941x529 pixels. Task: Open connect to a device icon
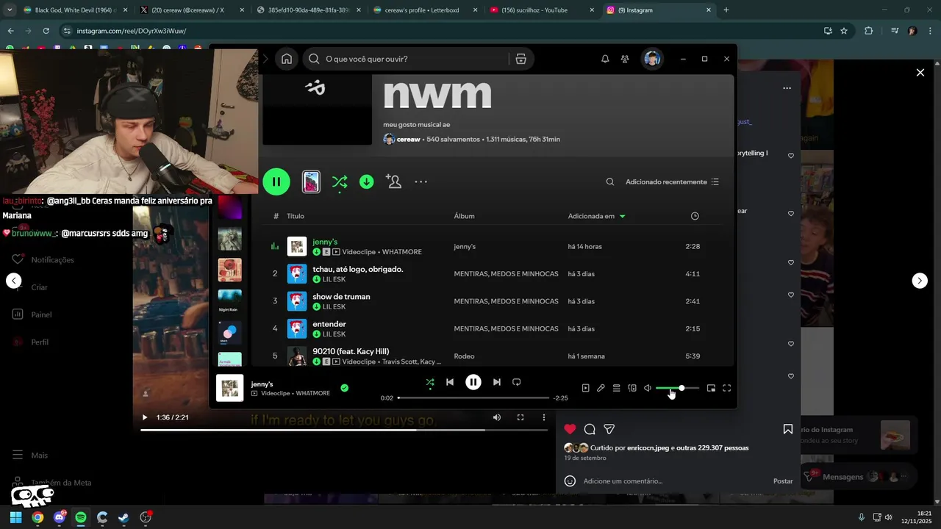point(632,388)
